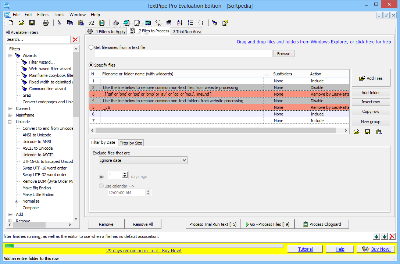Open the File menu
Image resolution: width=400 pixels, height=264 pixels.
tap(16, 15)
